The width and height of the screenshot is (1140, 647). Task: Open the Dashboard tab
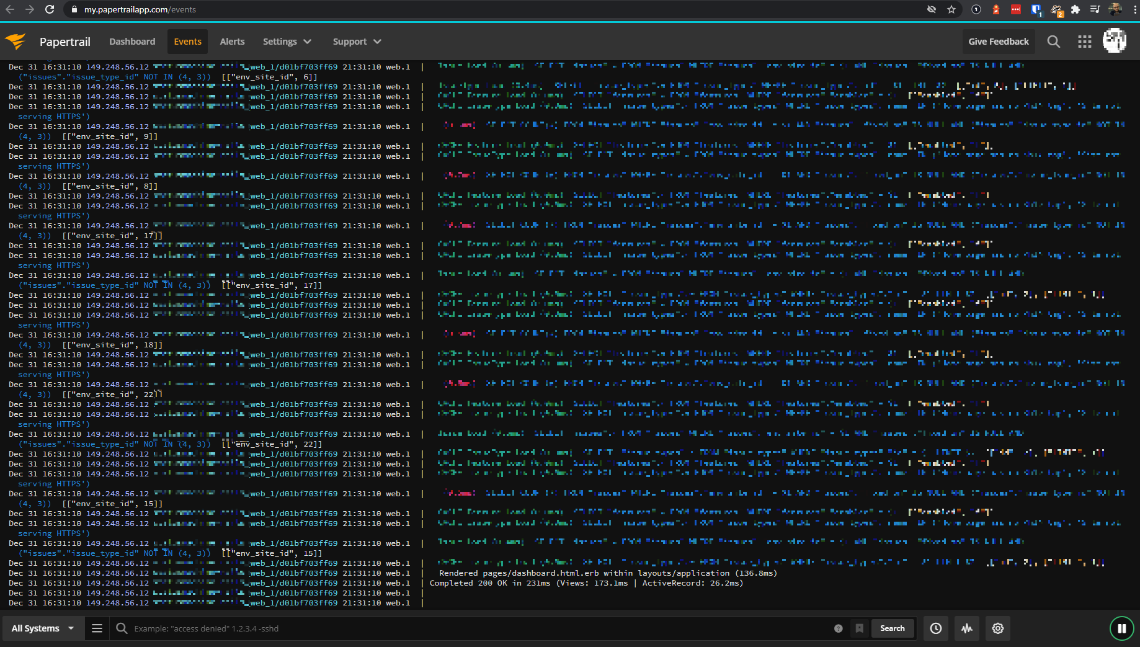(132, 42)
